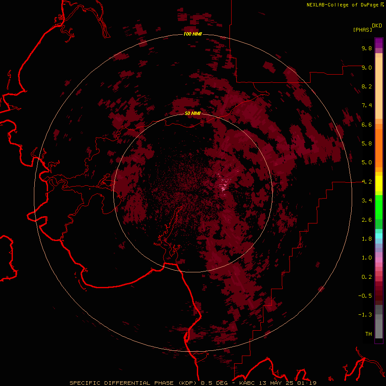Click the 100 NMI range ring label
The height and width of the screenshot is (386, 386).
click(x=193, y=34)
